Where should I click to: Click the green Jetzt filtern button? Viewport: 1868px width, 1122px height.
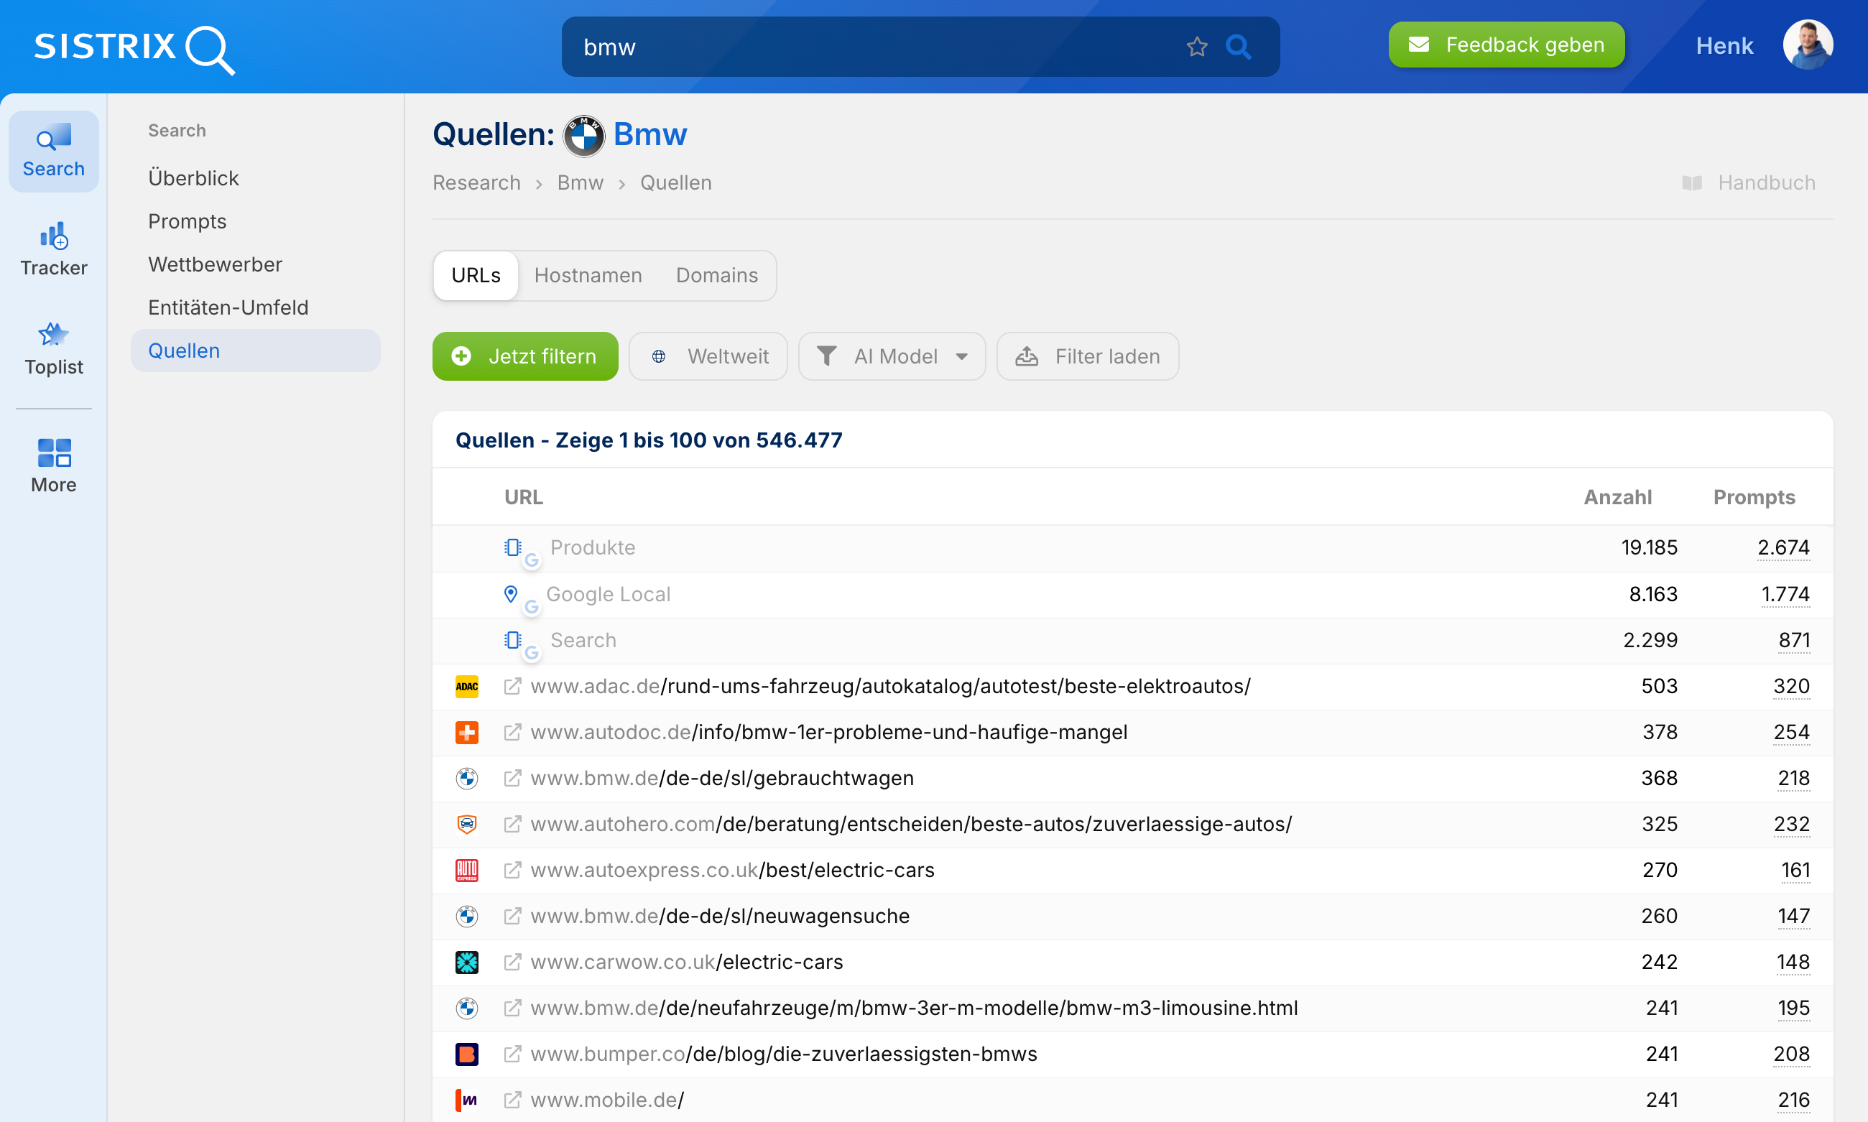click(x=525, y=356)
